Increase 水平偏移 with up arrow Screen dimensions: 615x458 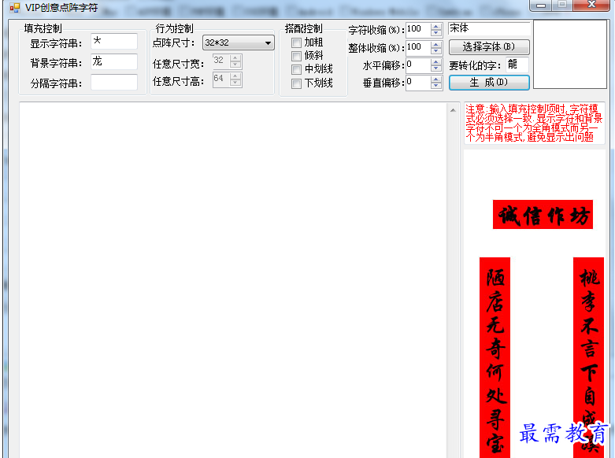(436, 62)
